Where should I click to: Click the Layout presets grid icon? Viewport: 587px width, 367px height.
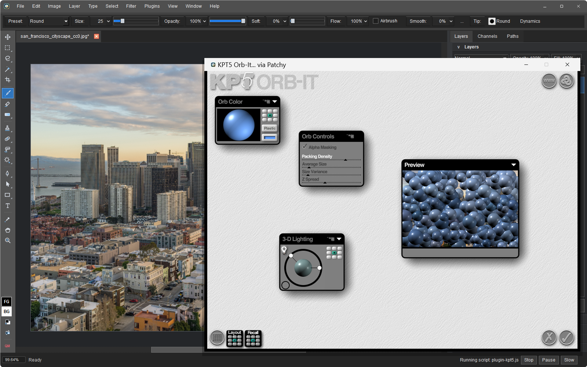pyautogui.click(x=234, y=338)
